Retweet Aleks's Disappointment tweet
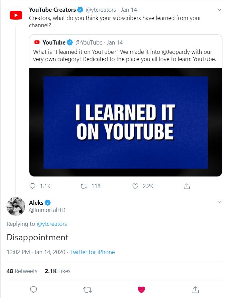The image size is (229, 298). click(88, 289)
